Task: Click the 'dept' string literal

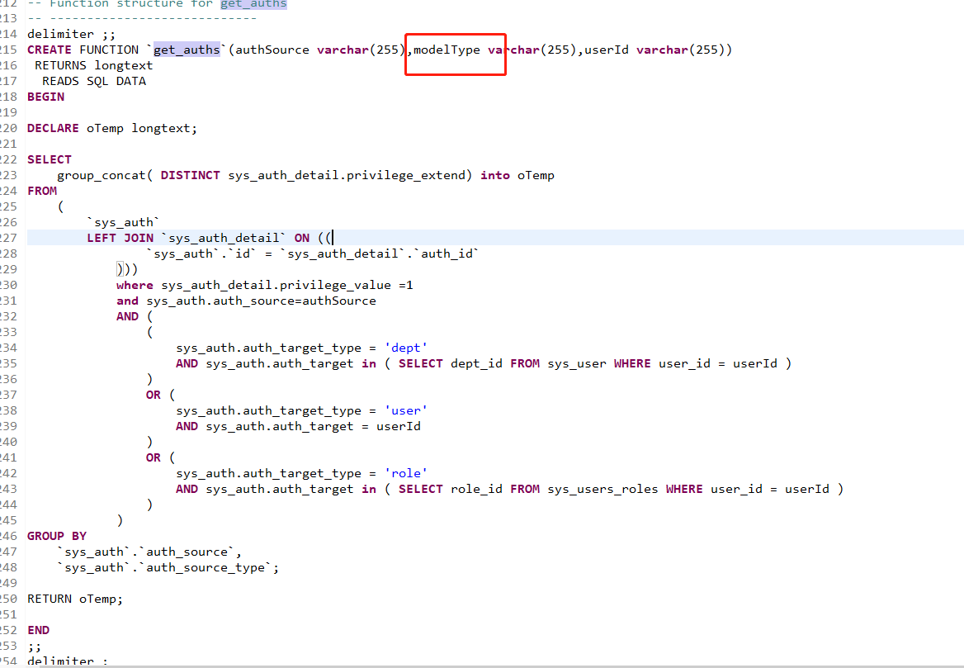Action: coord(406,348)
